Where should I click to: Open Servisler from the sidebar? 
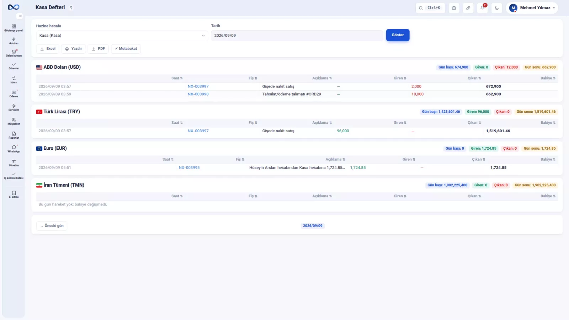[x=14, y=107]
